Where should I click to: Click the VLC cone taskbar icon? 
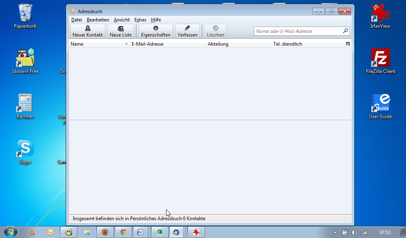point(32,232)
